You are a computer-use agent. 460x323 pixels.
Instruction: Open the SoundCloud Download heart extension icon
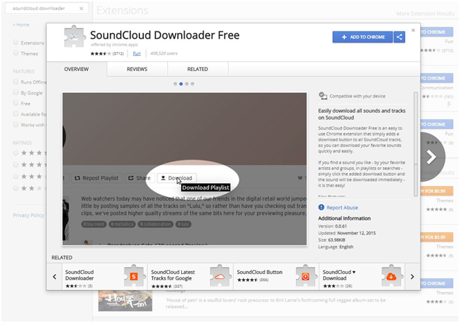pos(392,276)
